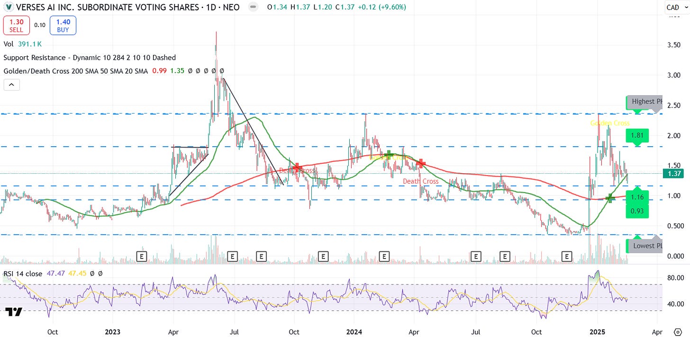
Task: Click the blue 1.40 BUY button
Action: click(63, 25)
